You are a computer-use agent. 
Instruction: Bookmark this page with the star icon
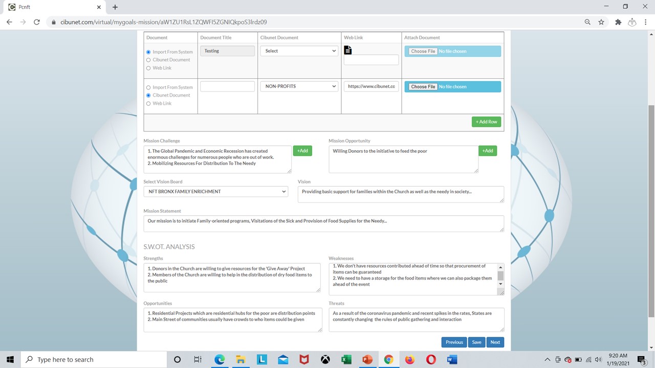(x=601, y=22)
